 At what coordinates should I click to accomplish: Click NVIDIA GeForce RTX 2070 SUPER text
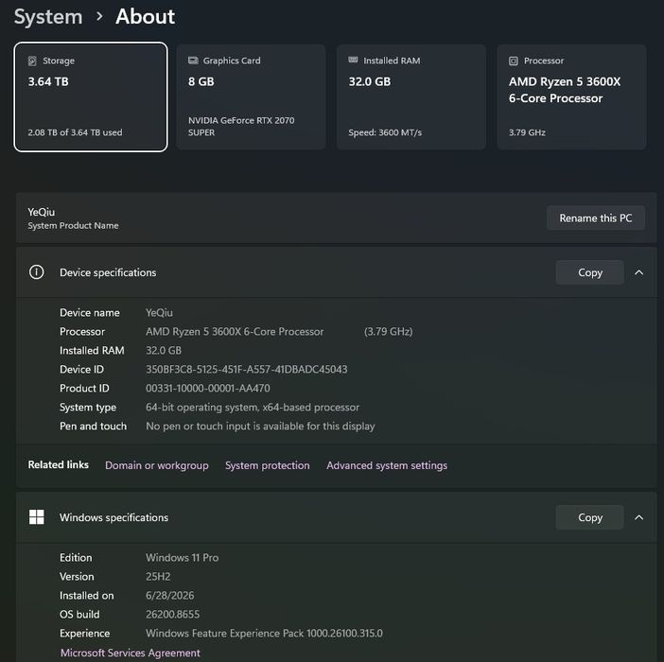[x=241, y=126]
